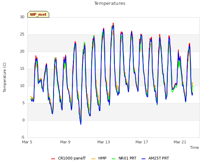The height and width of the screenshot is (165, 220).
Task: Click the 20 y-axis tick label
Action: click(x=22, y=52)
